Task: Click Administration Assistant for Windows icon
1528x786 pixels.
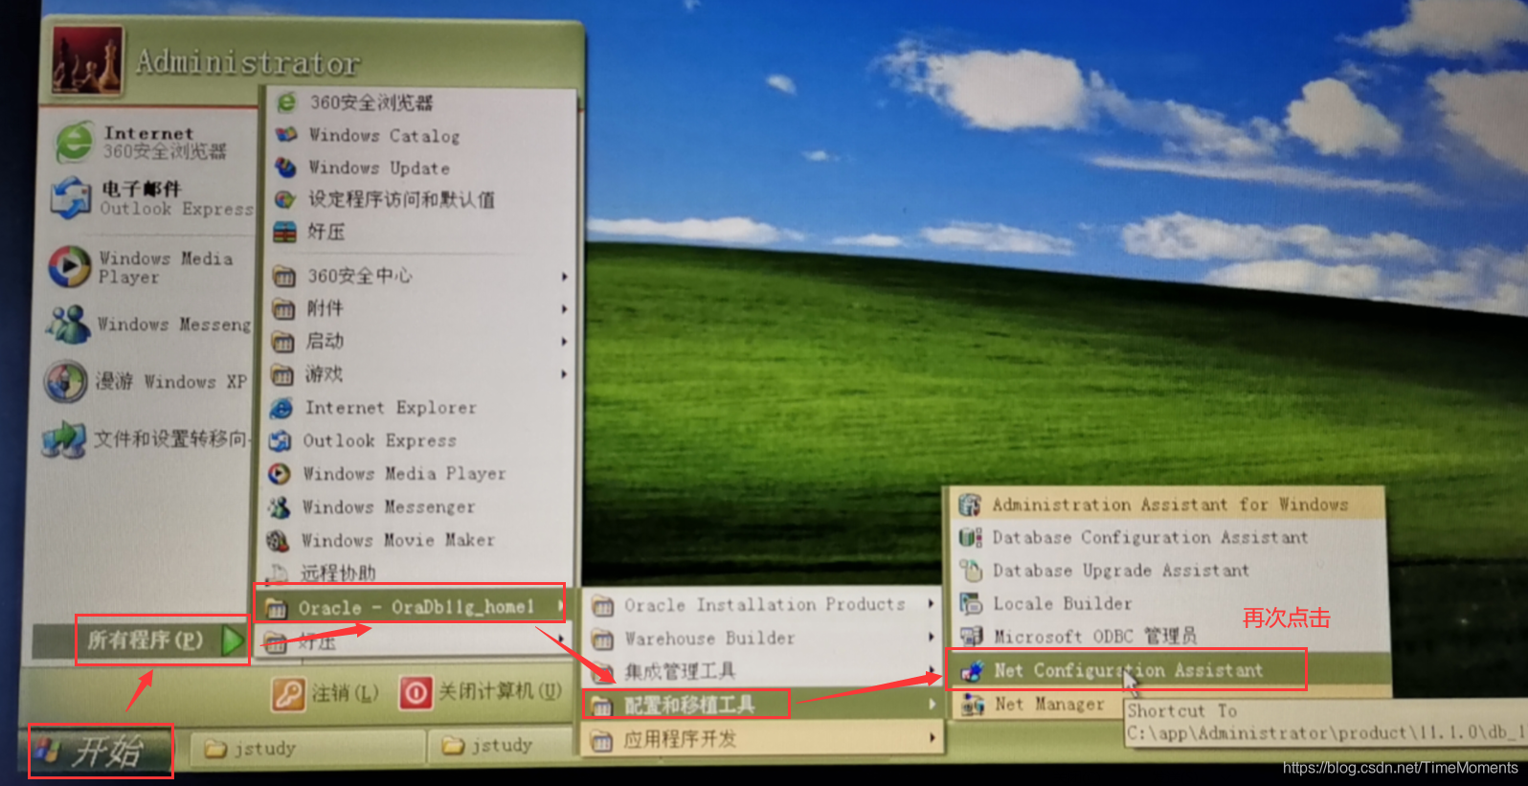Action: click(x=970, y=505)
